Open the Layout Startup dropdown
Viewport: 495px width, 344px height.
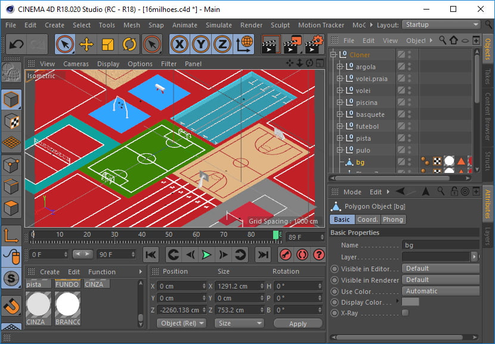point(441,24)
